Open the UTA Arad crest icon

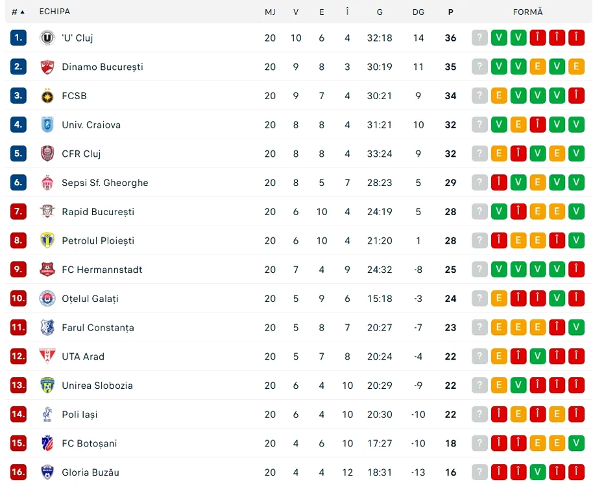tap(47, 356)
